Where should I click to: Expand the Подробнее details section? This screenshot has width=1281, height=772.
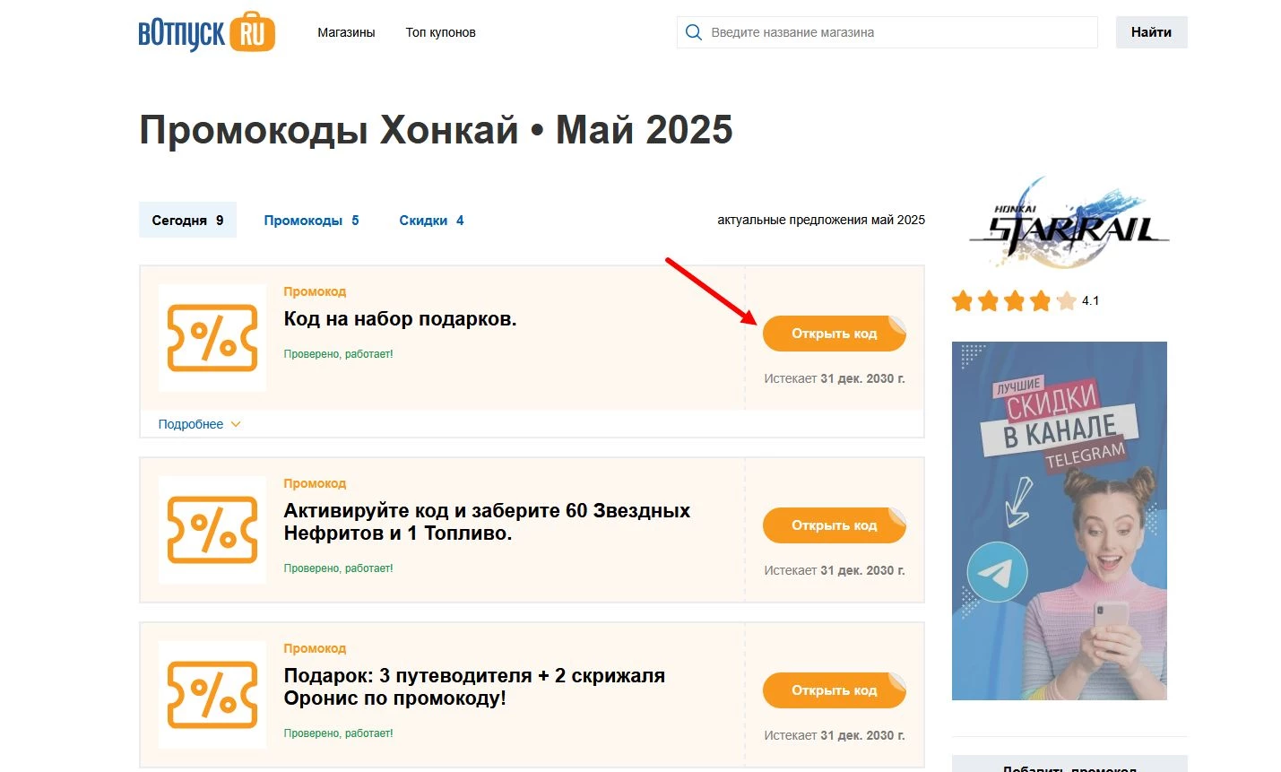[x=190, y=423]
